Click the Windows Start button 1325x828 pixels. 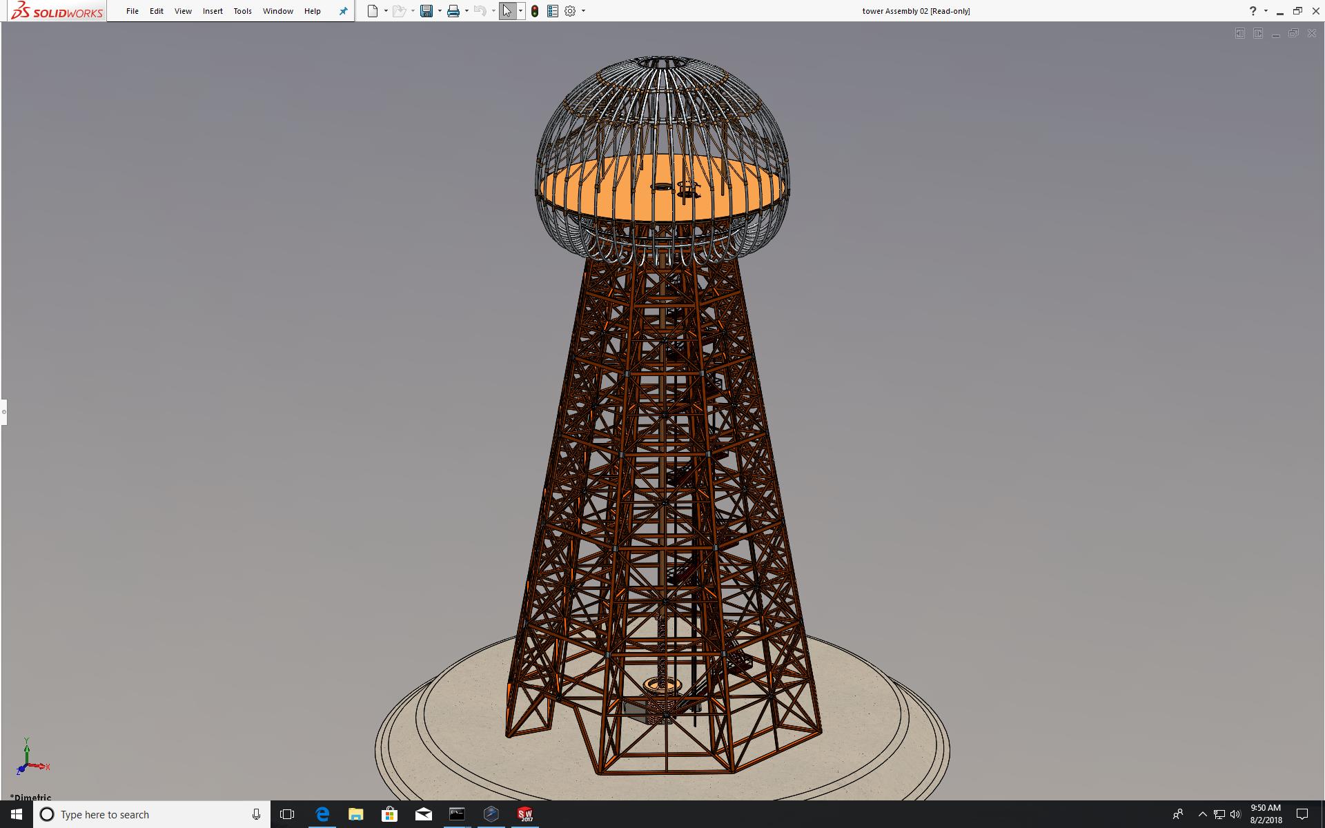click(17, 814)
